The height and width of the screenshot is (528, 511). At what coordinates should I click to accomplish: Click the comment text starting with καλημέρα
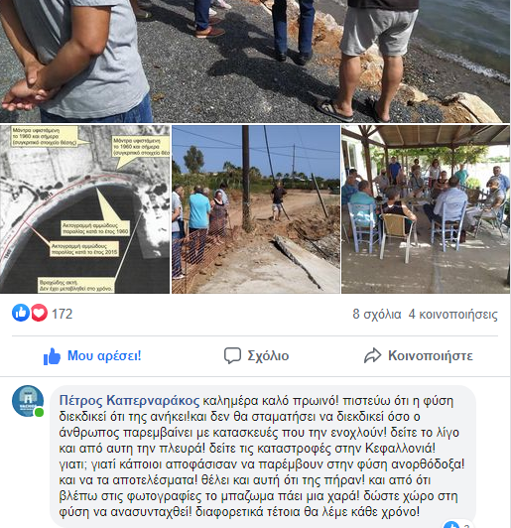tap(262, 457)
